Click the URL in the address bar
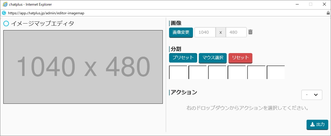Viewport: 331px width, 136px height. (x=46, y=13)
